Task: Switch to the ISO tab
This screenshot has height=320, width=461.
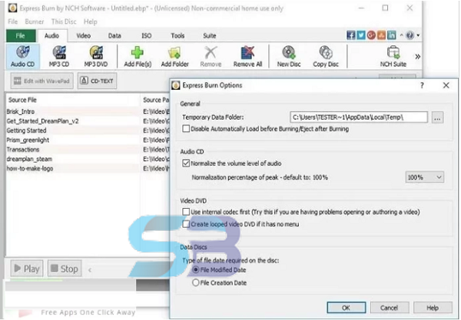Action: 147,36
